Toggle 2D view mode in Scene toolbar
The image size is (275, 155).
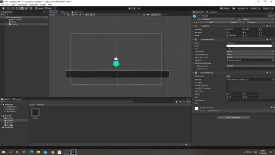point(68,15)
